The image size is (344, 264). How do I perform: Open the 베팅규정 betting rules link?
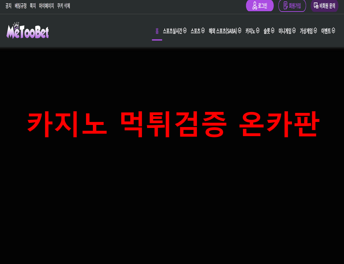(21, 6)
